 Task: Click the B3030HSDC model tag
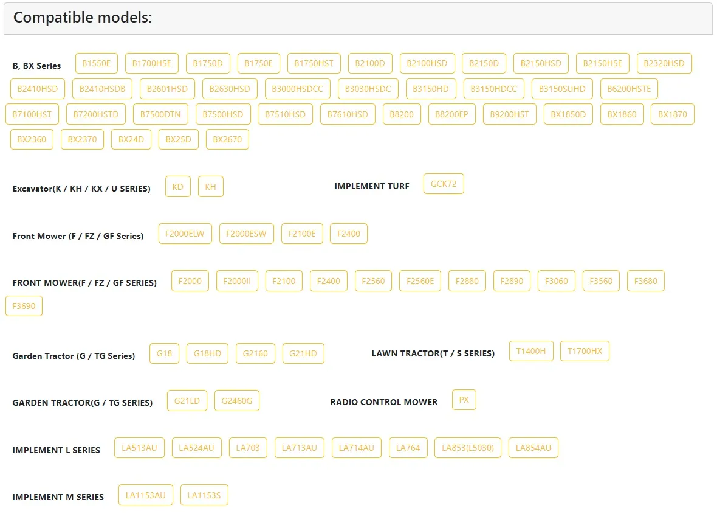click(368, 89)
